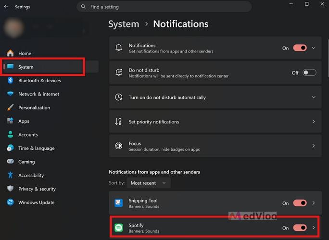Click the search magnifier icon
The width and height of the screenshot is (329, 240).
[83, 7]
